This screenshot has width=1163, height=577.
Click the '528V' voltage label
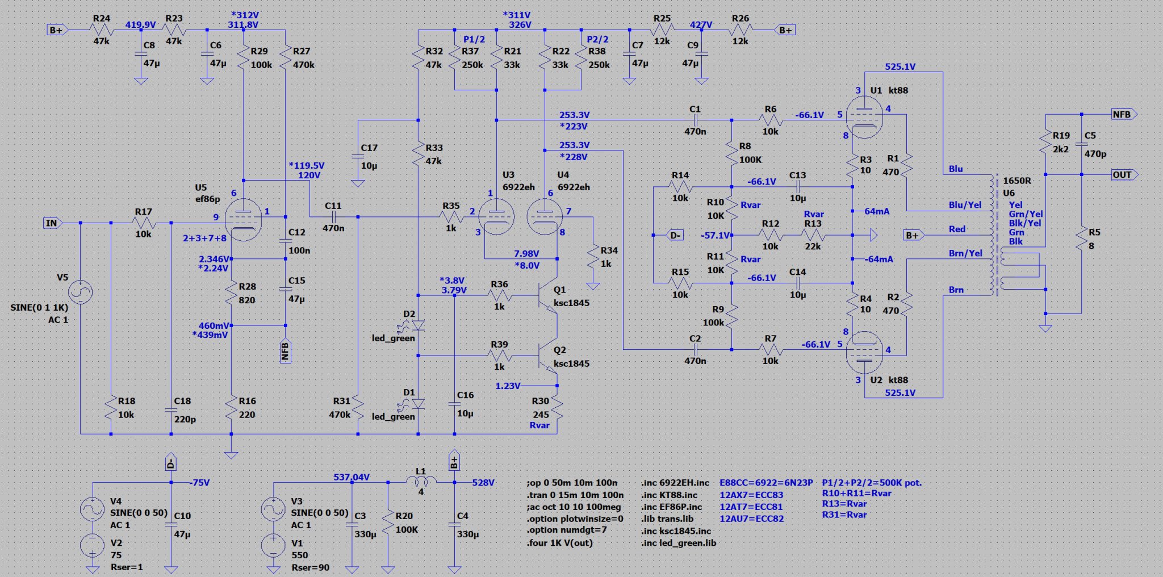pos(483,483)
